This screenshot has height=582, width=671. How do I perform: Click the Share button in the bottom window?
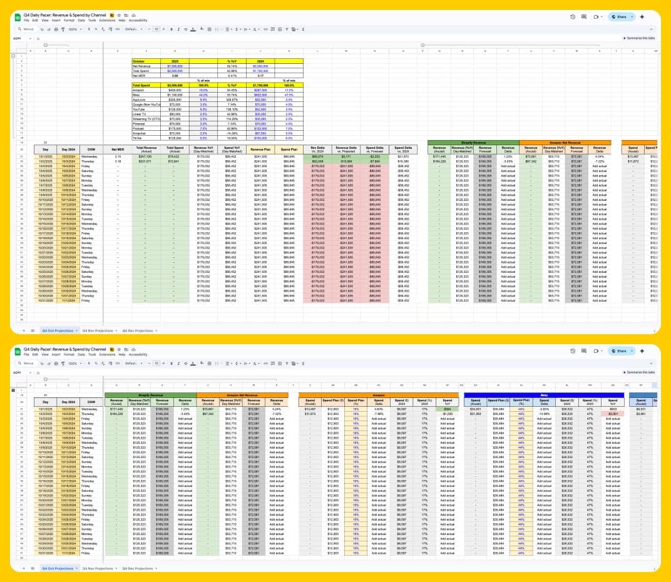point(620,352)
